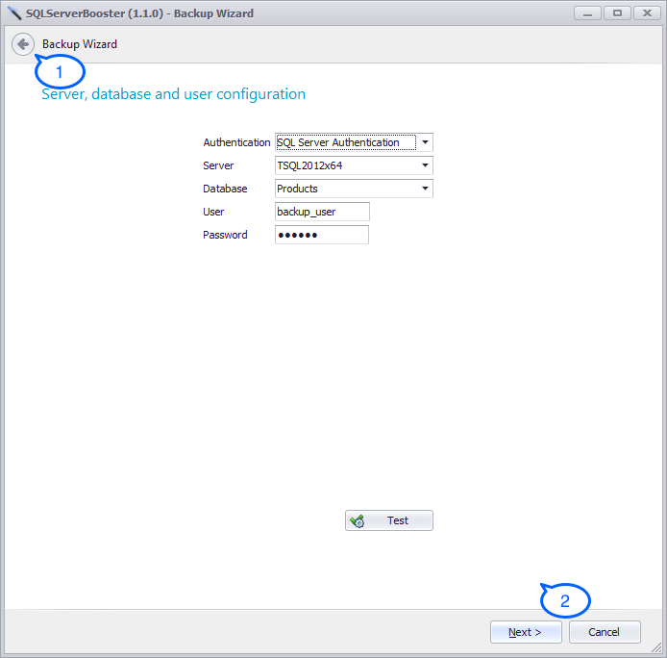Screen dimensions: 667x658
Task: Click the Authentication field label
Action: click(x=236, y=142)
